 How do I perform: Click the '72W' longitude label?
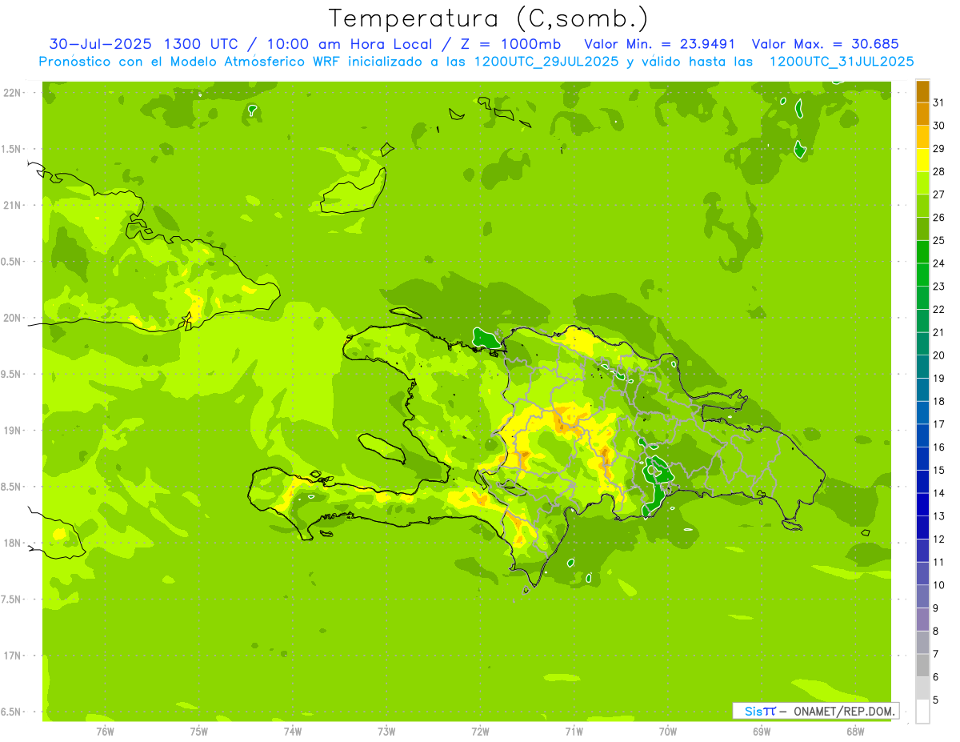(x=480, y=732)
